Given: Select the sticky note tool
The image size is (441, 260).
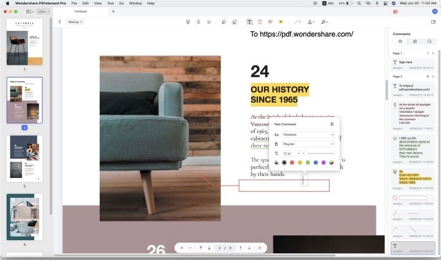Looking at the screenshot, I should (x=281, y=22).
